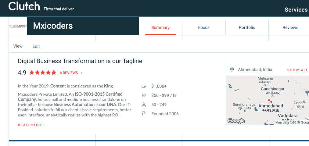Click the hourly rate clock icon
This screenshot has width=309, height=146.
pos(144,95)
